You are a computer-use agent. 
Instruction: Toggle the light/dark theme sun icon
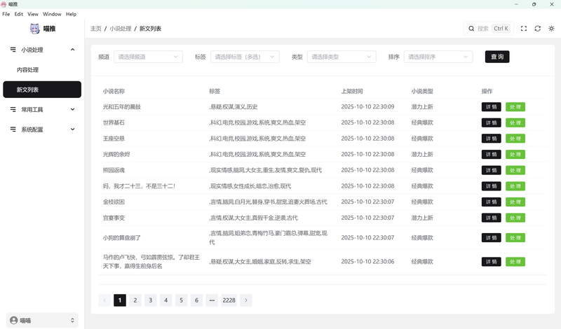(x=551, y=29)
